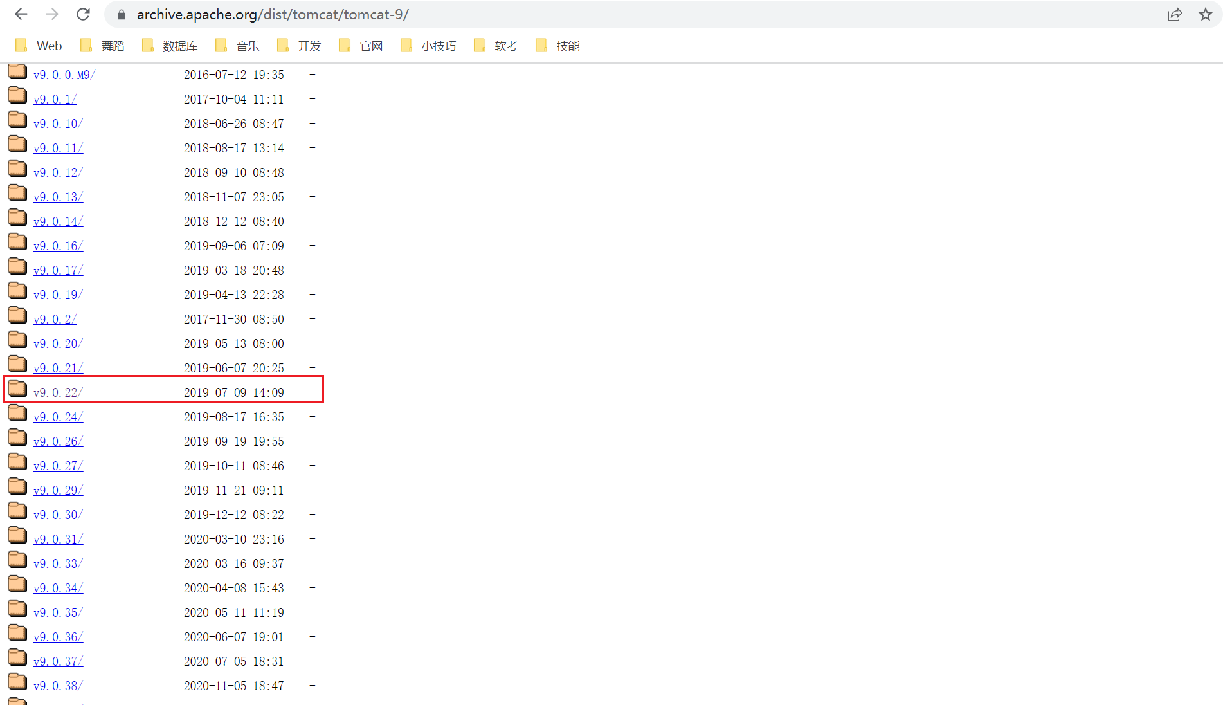The width and height of the screenshot is (1223, 705).
Task: Open the 开发 bookmarks folder
Action: pos(298,46)
